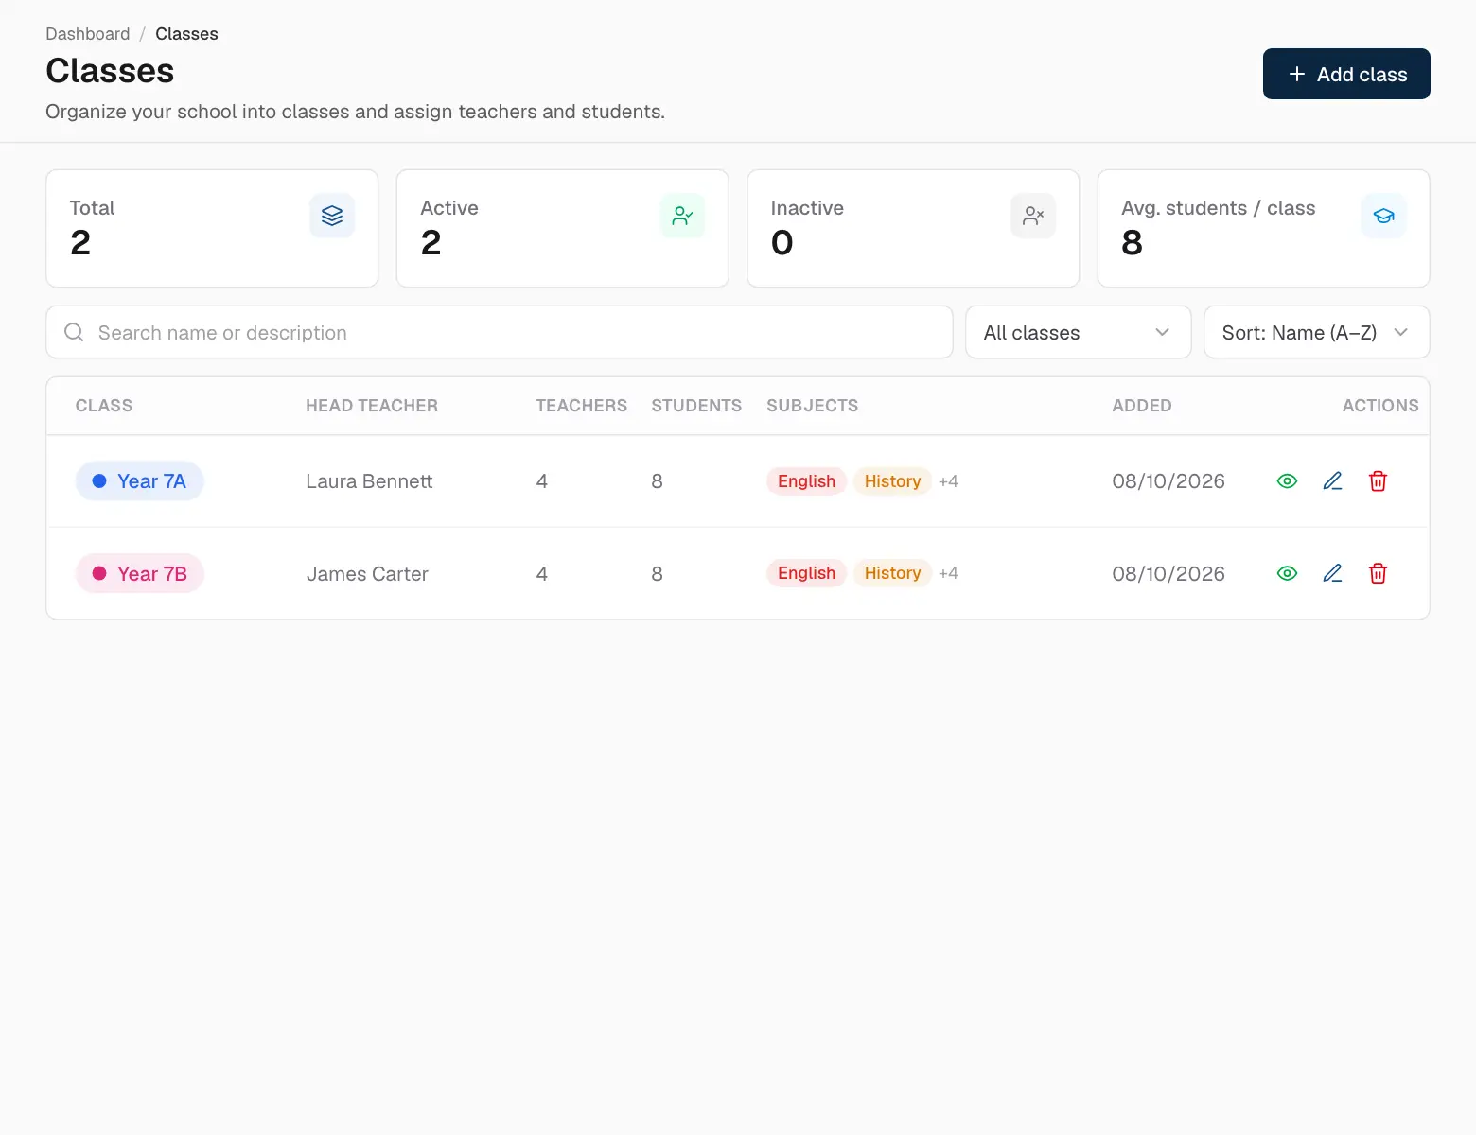Open the Sort: Name (A–Z) dropdown
This screenshot has height=1135, width=1476.
(x=1316, y=332)
